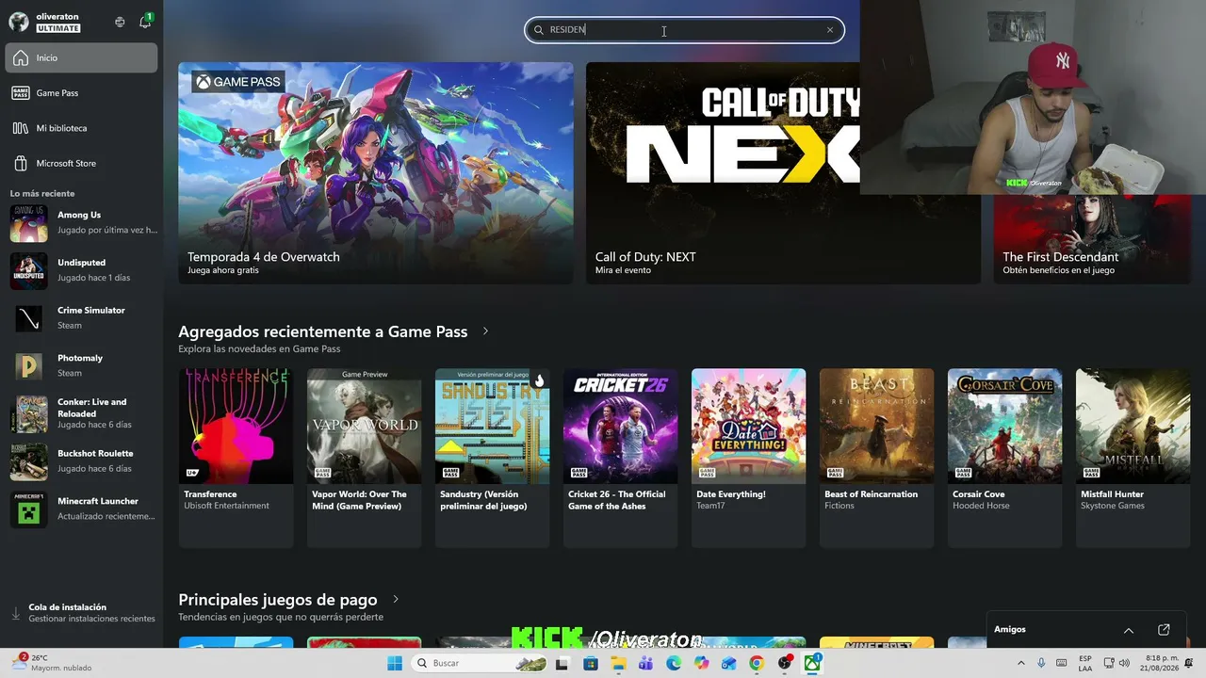Open the Corsair Cove game card
Viewport: 1206px width, 678px height.
tap(1005, 458)
